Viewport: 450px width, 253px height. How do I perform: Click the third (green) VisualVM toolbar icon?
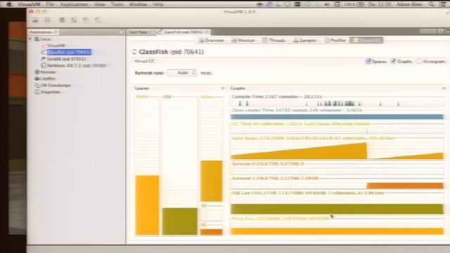(x=62, y=20)
